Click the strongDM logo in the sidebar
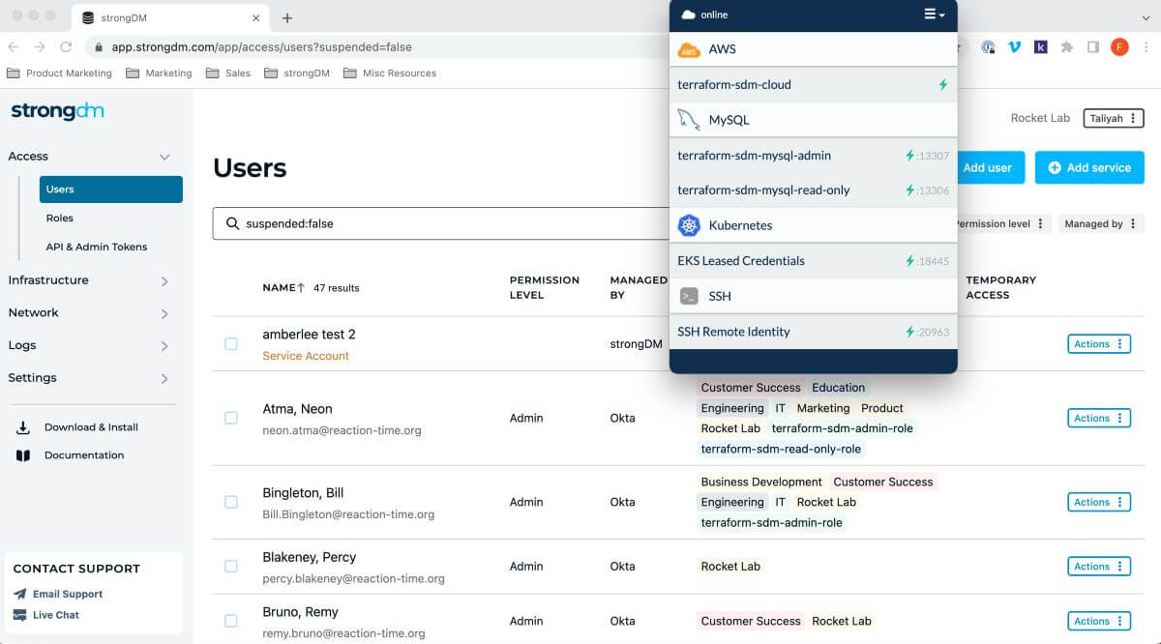Image resolution: width=1161 pixels, height=644 pixels. click(x=57, y=111)
